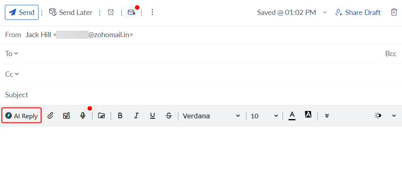The height and width of the screenshot is (174, 402).
Task: Open the Verdana font family dropdown
Action: click(211, 116)
